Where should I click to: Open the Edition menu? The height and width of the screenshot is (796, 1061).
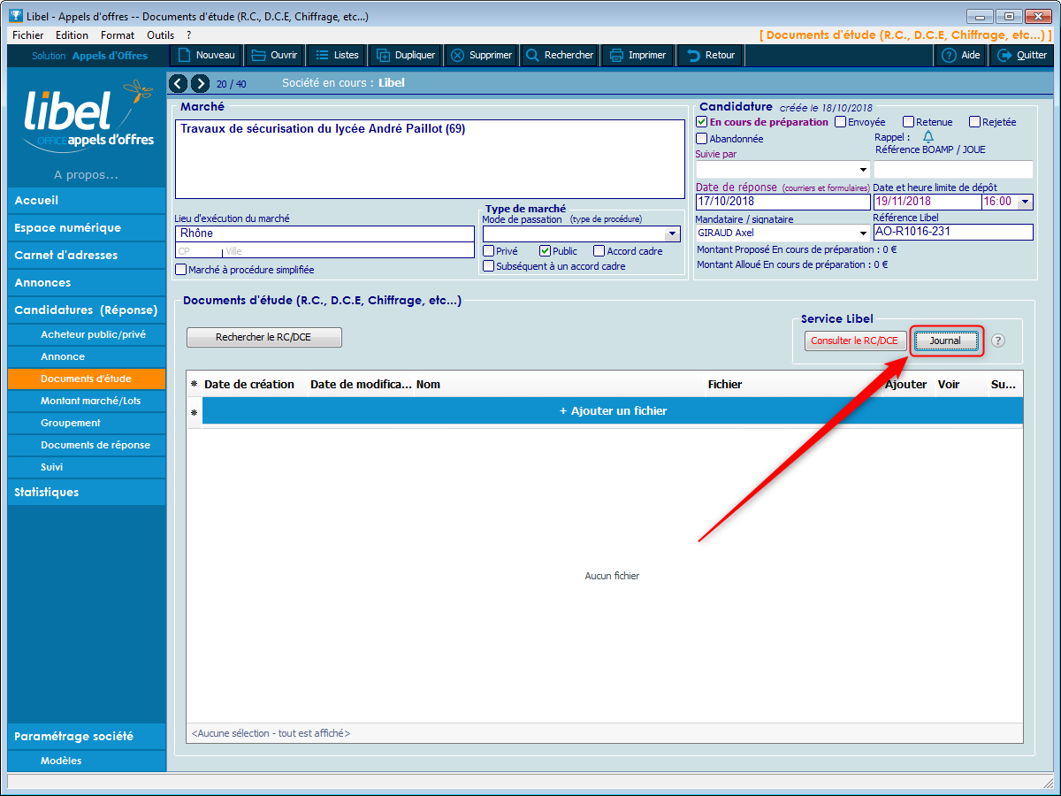[72, 35]
